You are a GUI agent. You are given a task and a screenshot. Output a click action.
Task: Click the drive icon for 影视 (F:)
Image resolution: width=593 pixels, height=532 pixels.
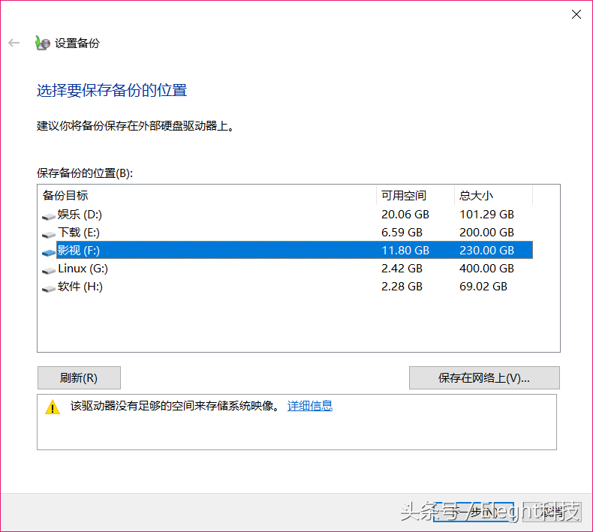coord(48,253)
